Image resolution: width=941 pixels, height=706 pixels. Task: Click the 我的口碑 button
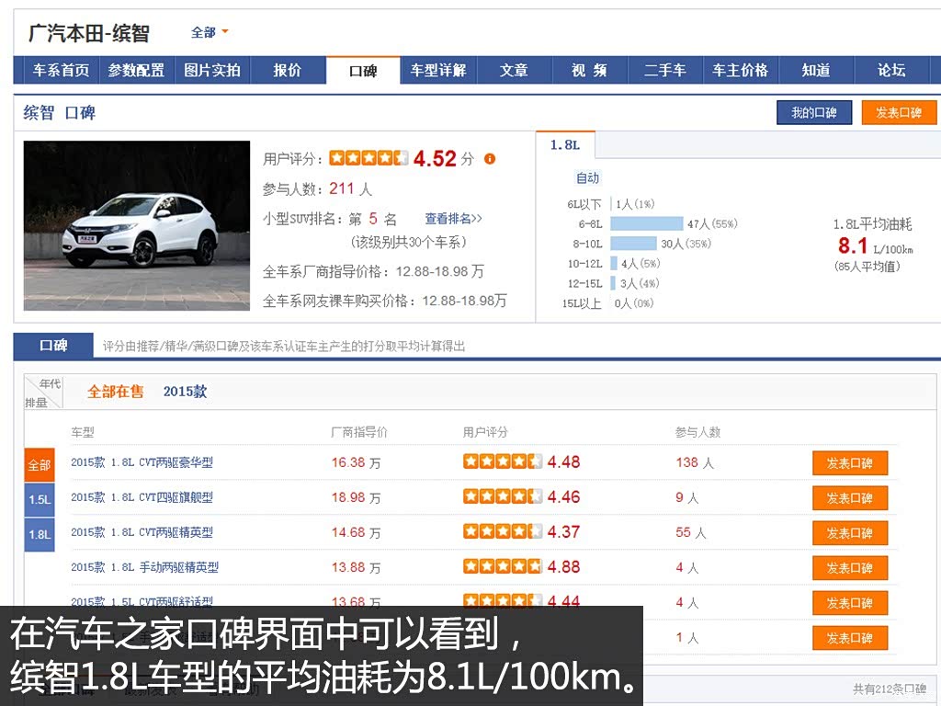click(x=814, y=113)
